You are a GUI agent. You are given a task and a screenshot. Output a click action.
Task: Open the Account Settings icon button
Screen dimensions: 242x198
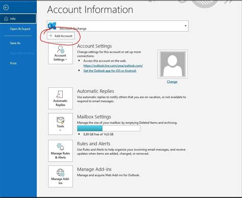pos(60,54)
